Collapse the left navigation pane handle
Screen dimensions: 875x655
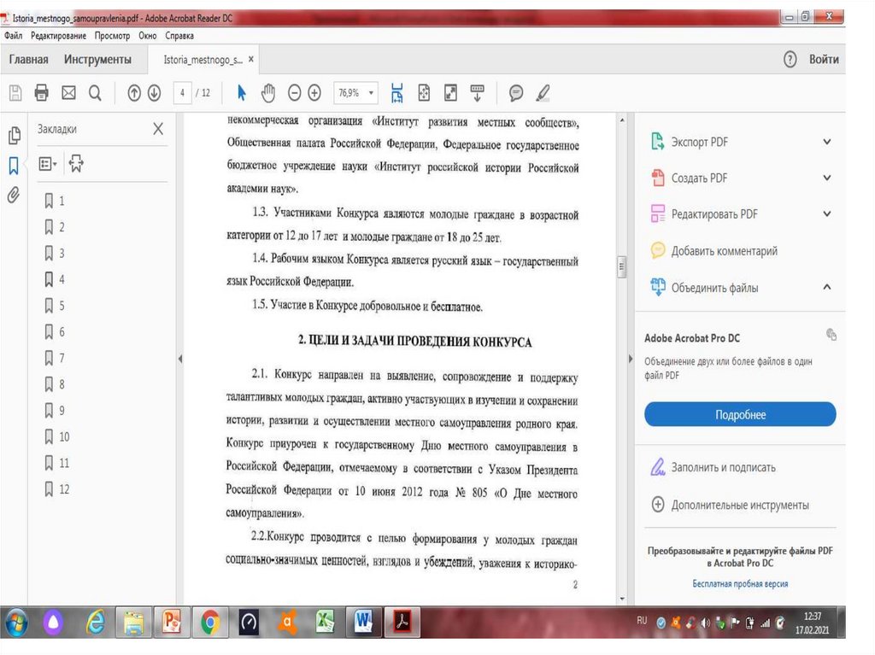(179, 360)
